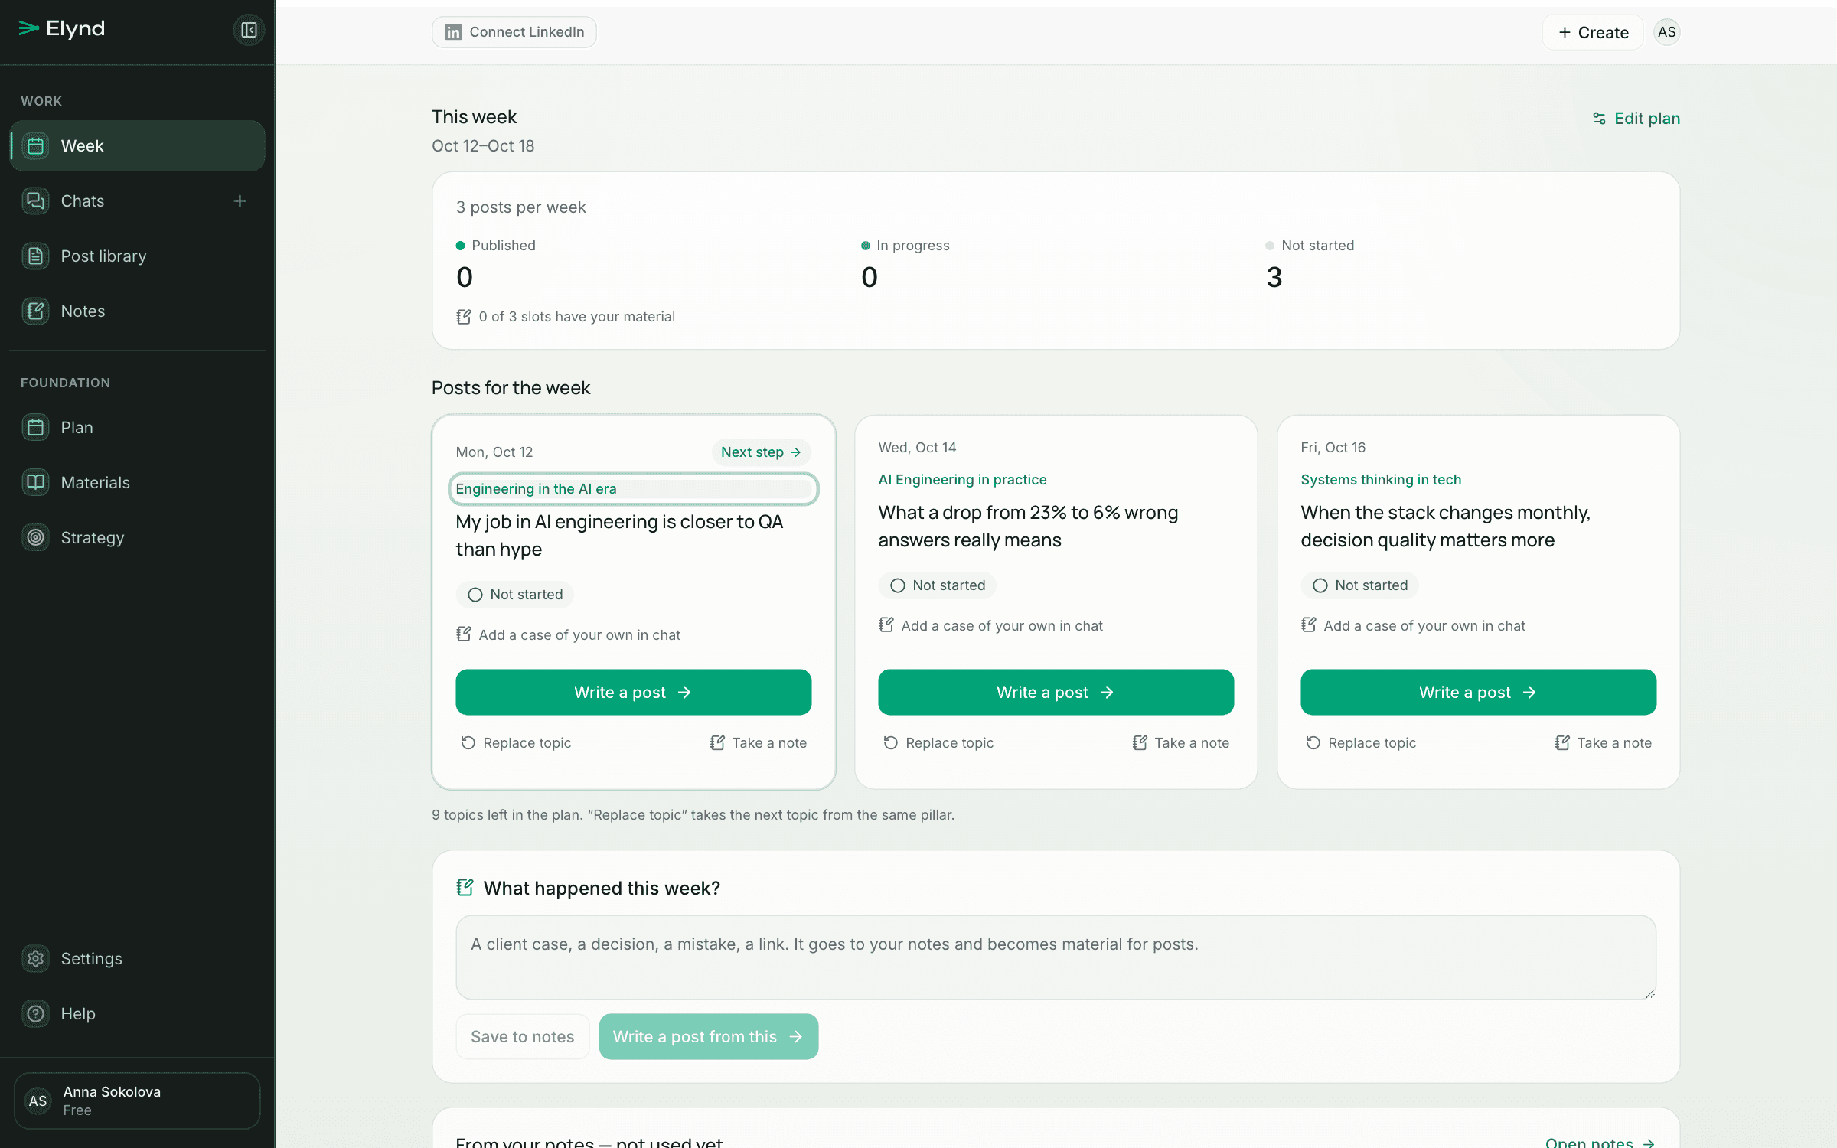Screen dimensions: 1837x1148
Task: Click the Elynd logo
Action: [x=61, y=29]
